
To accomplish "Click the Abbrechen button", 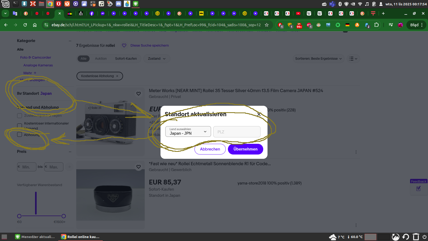I will [x=210, y=149].
